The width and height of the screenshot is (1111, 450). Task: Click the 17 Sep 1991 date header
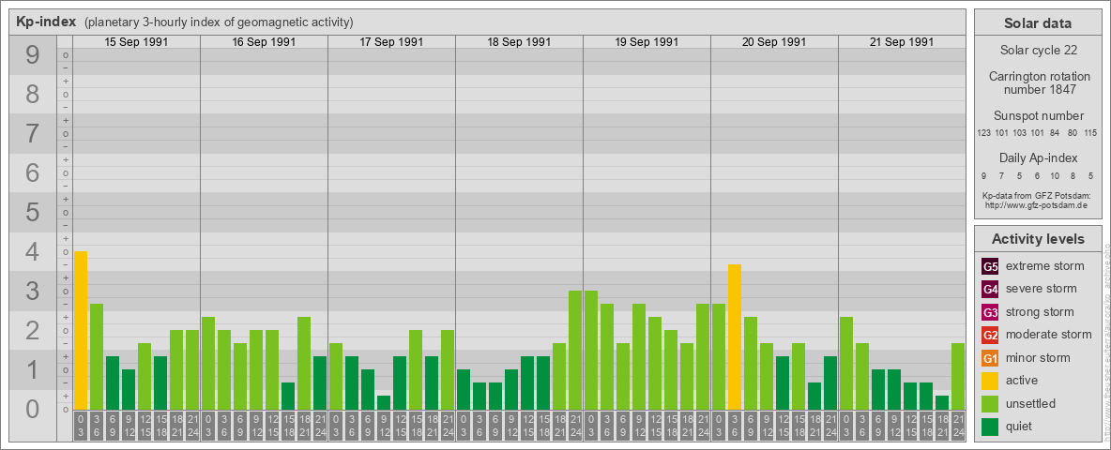pos(391,42)
